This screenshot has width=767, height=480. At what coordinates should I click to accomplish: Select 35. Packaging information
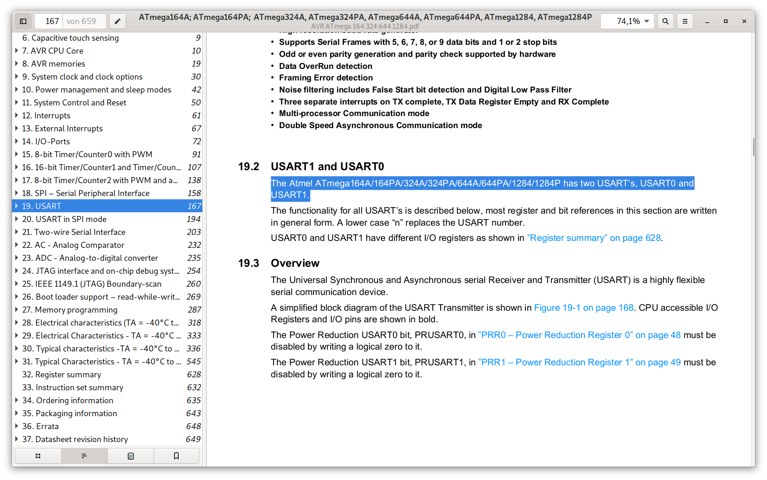coord(107,413)
